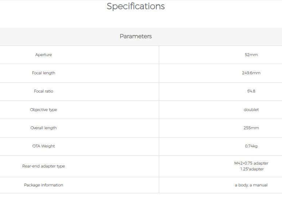Select the Objective type label
Screen dimensions: 282x202
click(43, 110)
